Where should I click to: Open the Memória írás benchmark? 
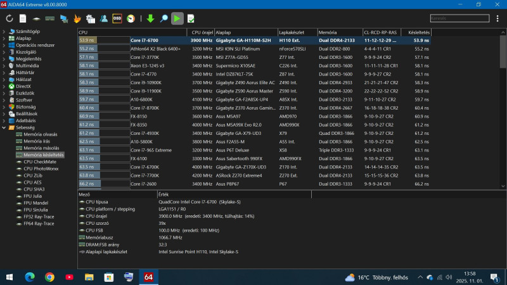[x=37, y=141]
